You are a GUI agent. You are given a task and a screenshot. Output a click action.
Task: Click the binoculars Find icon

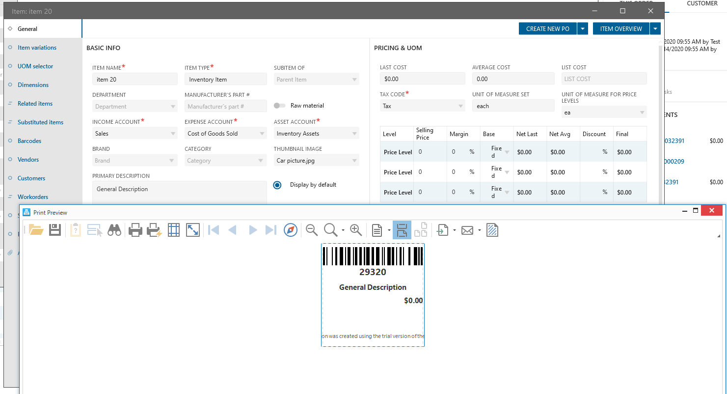tap(114, 230)
